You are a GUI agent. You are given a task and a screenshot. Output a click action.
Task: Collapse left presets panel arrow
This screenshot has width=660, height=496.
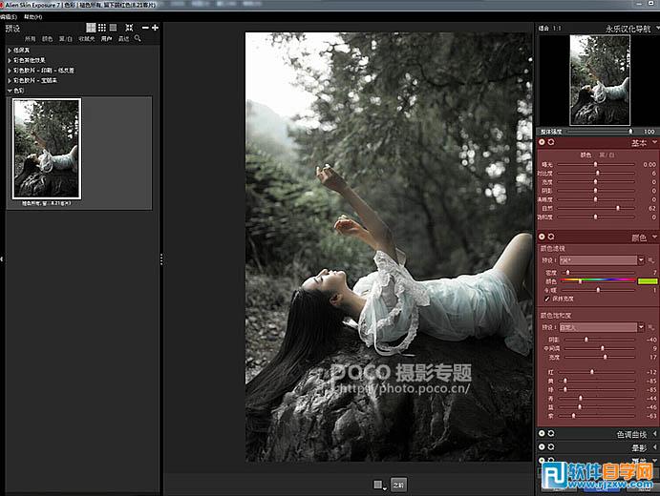tap(2, 258)
